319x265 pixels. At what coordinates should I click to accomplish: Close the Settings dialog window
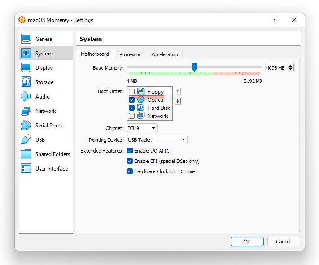(x=294, y=20)
